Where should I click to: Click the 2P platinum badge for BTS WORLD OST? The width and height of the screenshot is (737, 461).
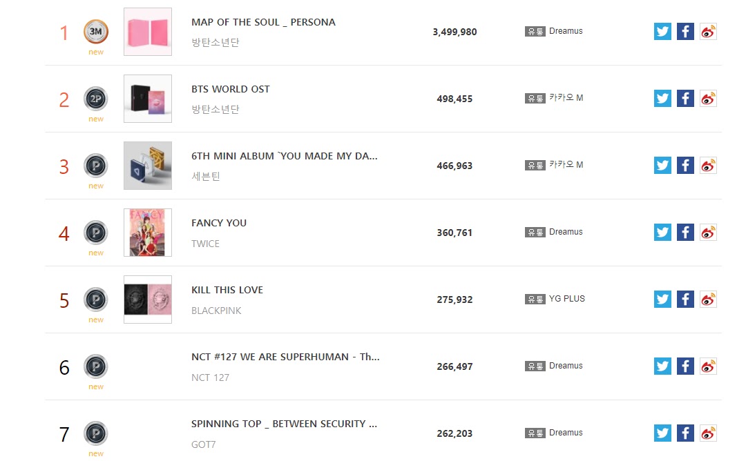96,99
